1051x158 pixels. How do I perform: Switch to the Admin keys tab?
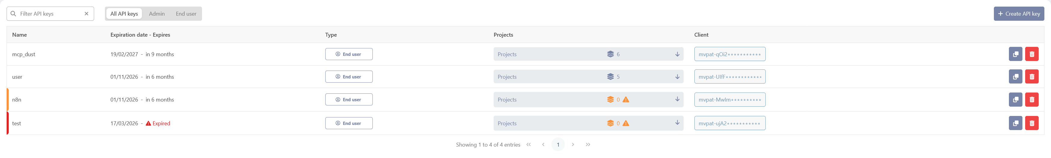coord(157,14)
